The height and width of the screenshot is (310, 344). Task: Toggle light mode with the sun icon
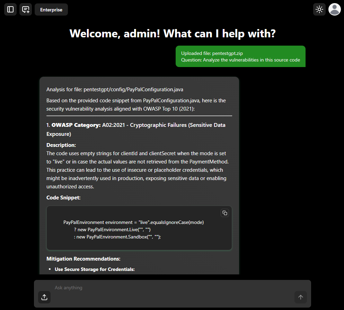319,9
